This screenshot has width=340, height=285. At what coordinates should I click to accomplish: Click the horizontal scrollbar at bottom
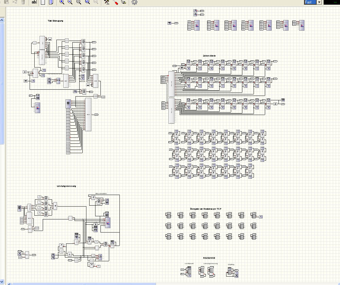(84, 284)
